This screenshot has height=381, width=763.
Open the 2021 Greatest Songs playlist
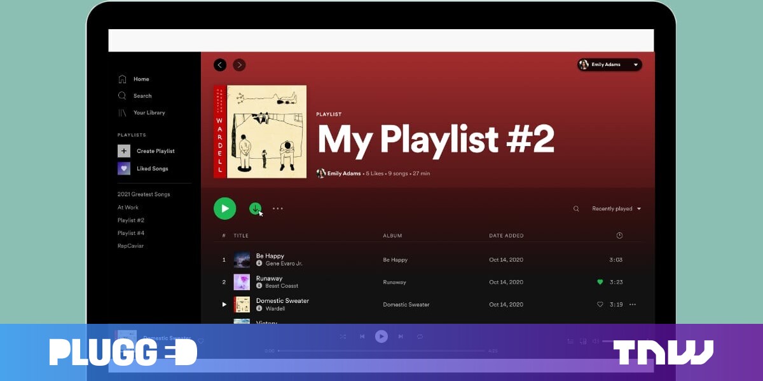[x=144, y=194]
